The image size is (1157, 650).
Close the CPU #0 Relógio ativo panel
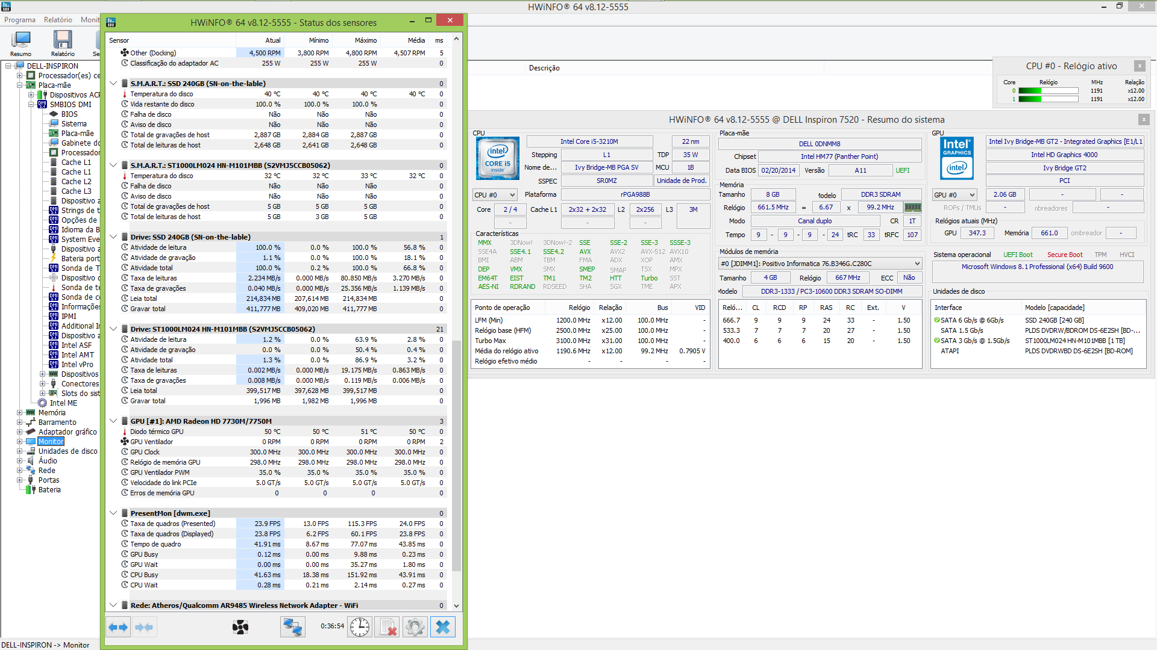coord(1140,66)
